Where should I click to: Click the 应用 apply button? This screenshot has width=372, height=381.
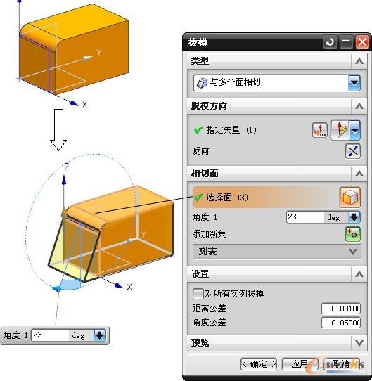pyautogui.click(x=300, y=364)
